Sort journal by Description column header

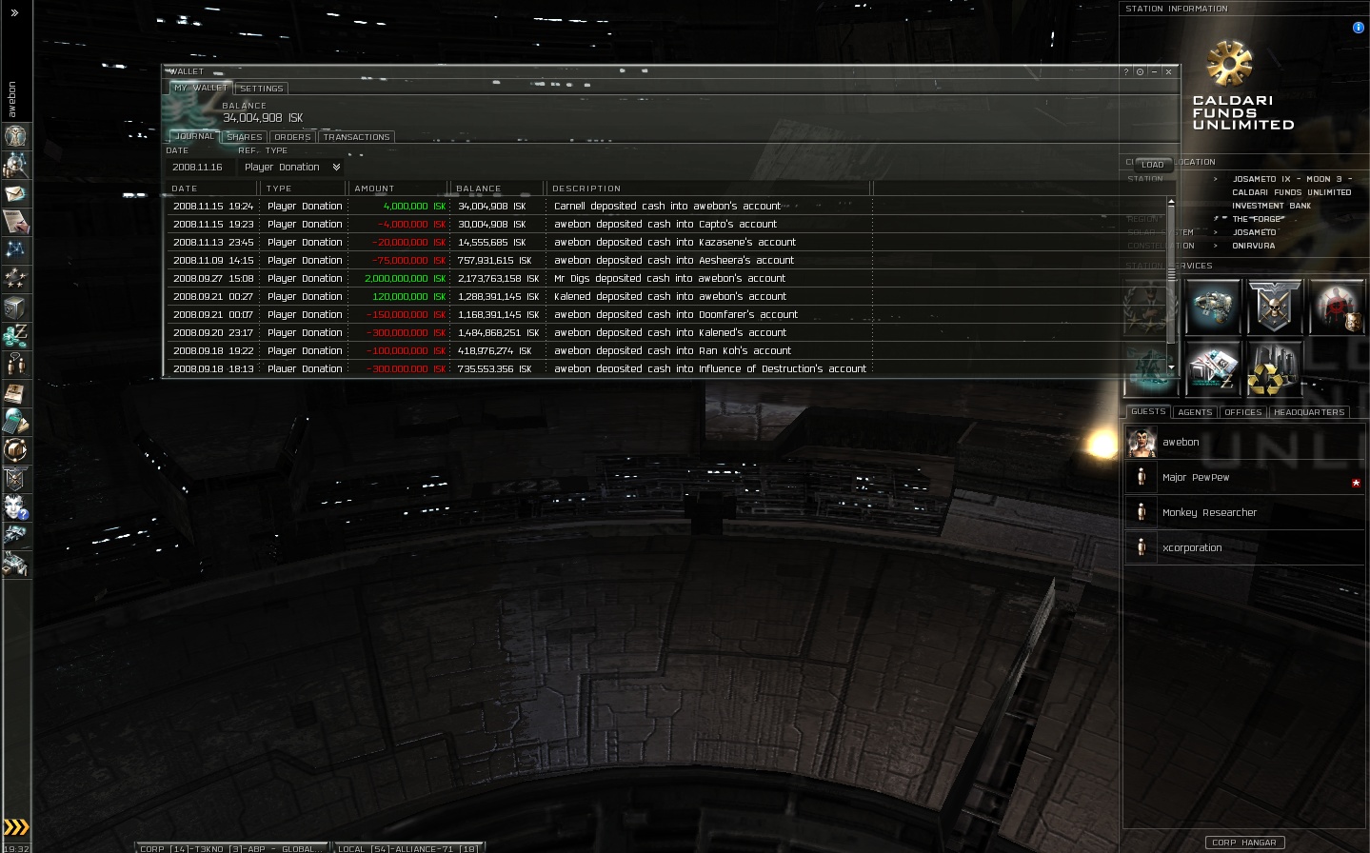pyautogui.click(x=709, y=188)
